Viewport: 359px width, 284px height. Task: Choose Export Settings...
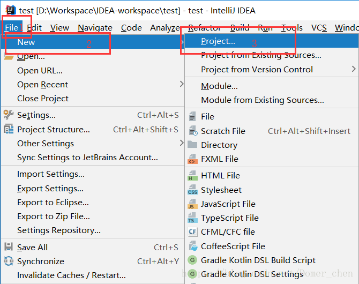click(93, 189)
